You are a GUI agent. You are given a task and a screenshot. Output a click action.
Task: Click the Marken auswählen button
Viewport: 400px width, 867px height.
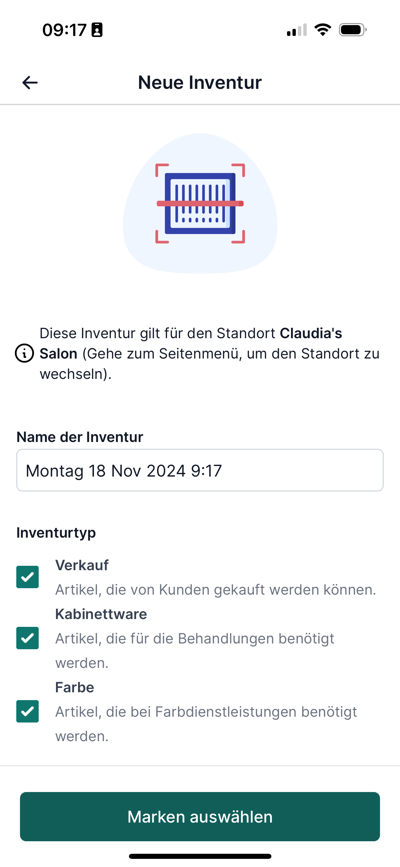pos(200,816)
